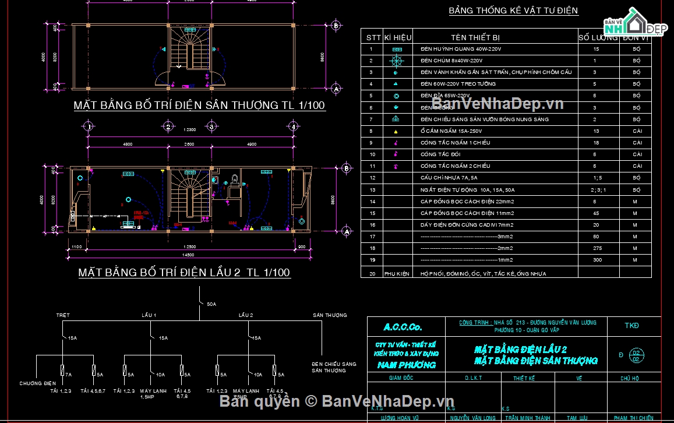Select the 1100 dimension text
The height and width of the screenshot is (423, 674).
[x=76, y=247]
